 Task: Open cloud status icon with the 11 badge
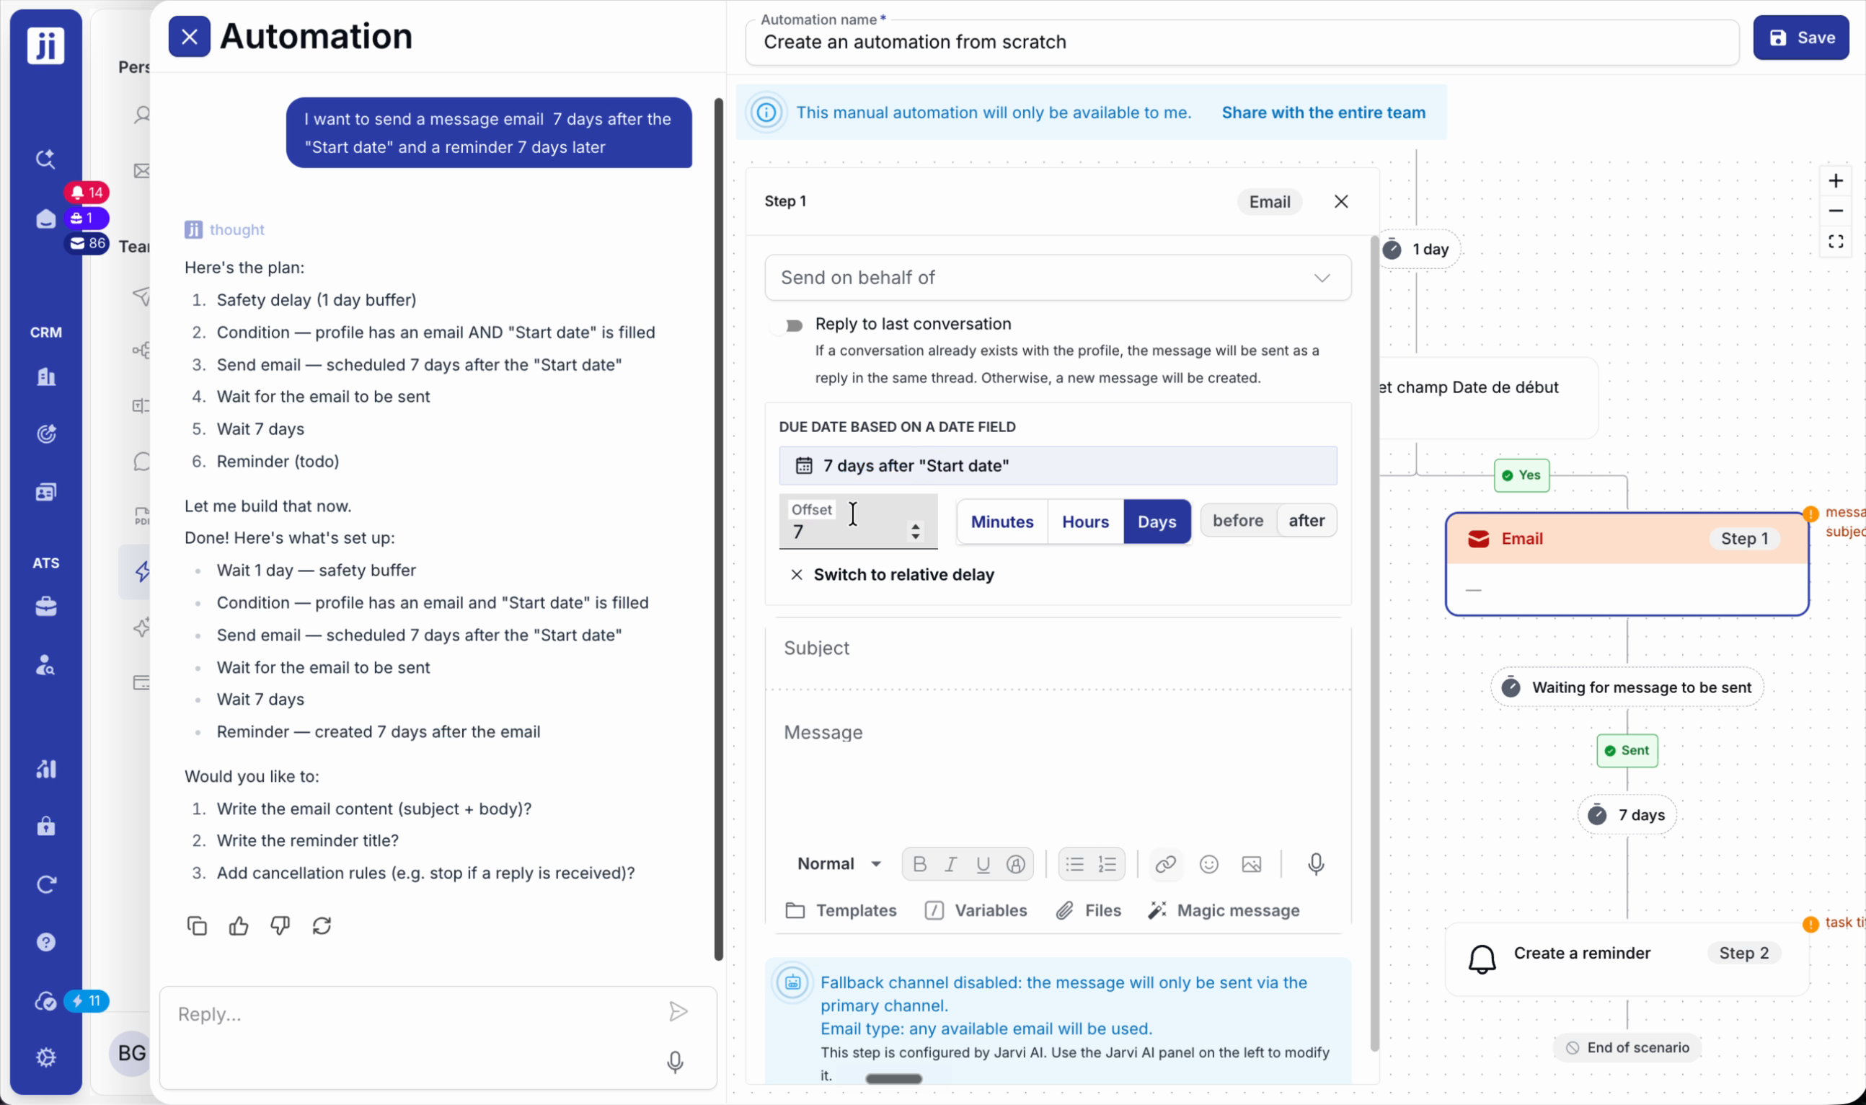point(46,1002)
